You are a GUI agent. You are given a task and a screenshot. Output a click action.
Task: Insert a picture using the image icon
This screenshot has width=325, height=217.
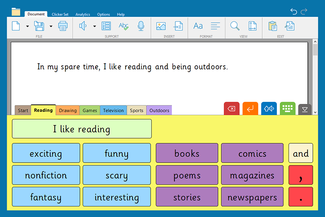click(161, 26)
